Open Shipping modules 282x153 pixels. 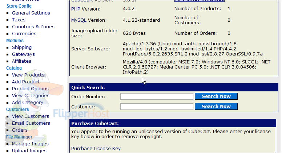coord(22,47)
